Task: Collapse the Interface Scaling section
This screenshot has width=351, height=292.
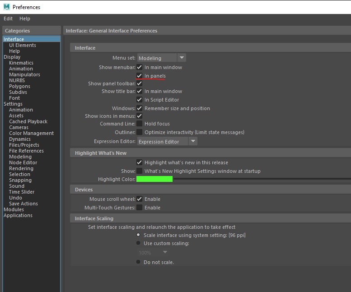Action: pyautogui.click(x=211, y=218)
